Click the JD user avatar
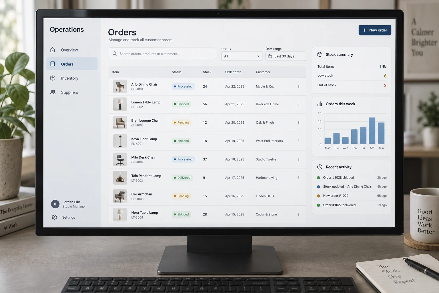This screenshot has width=439, height=293. pos(55,204)
